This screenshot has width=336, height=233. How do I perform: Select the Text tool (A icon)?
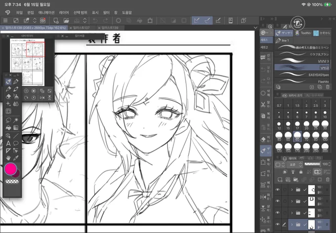(x=8, y=143)
